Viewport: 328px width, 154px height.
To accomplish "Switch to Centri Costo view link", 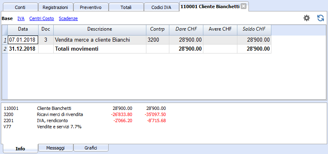I will click(42, 18).
